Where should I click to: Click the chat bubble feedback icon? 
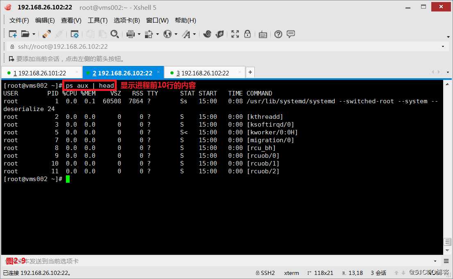pyautogui.click(x=291, y=34)
